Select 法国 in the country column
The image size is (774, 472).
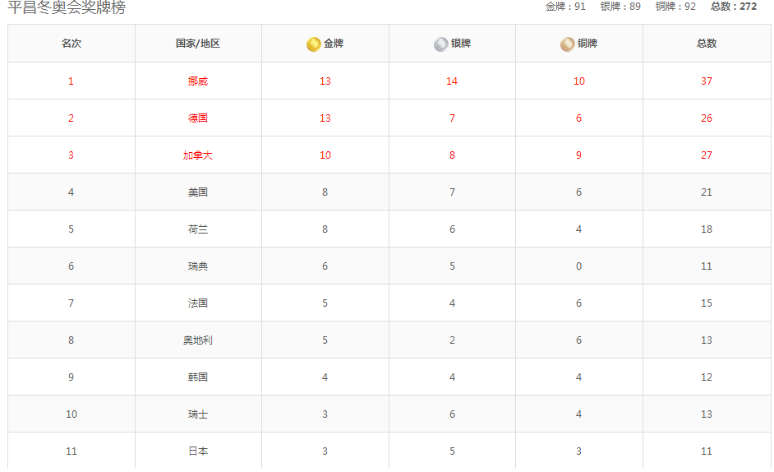198,303
